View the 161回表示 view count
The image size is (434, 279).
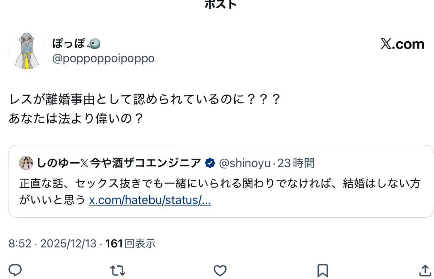tap(130, 243)
